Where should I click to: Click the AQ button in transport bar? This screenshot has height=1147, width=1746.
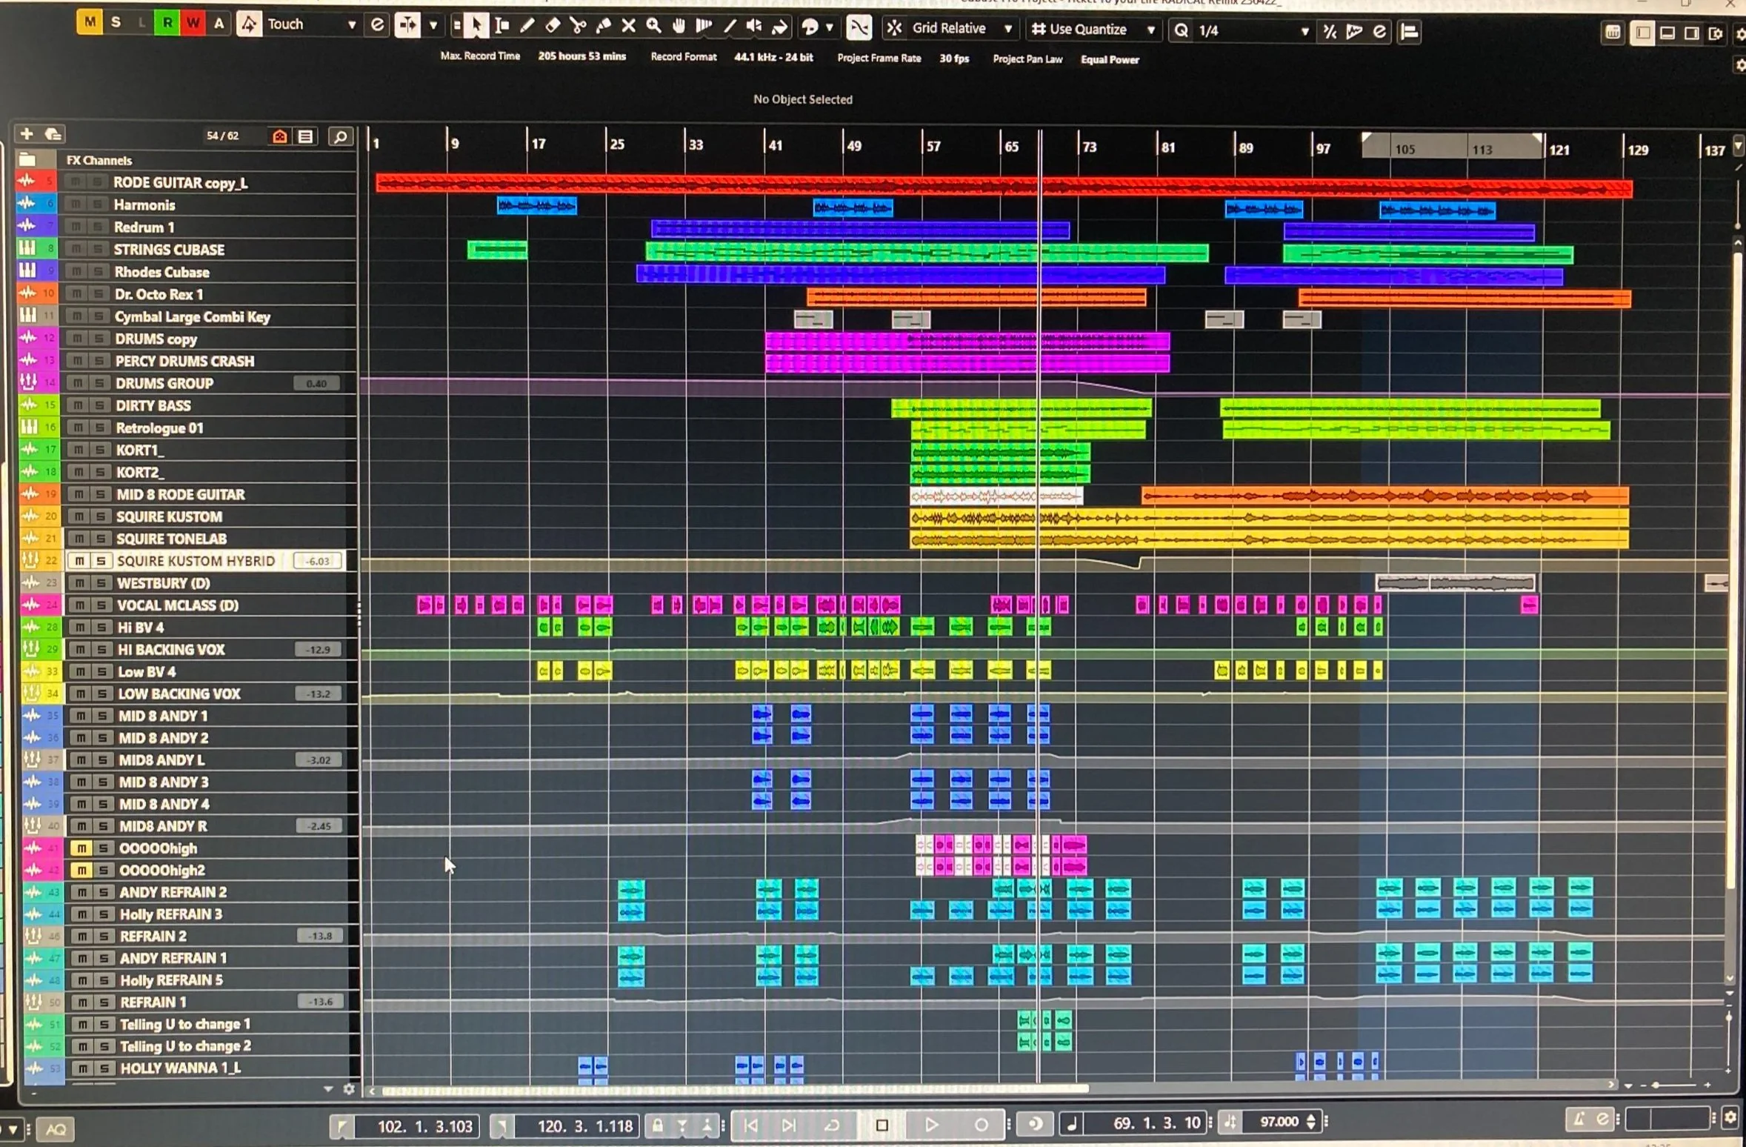(56, 1128)
